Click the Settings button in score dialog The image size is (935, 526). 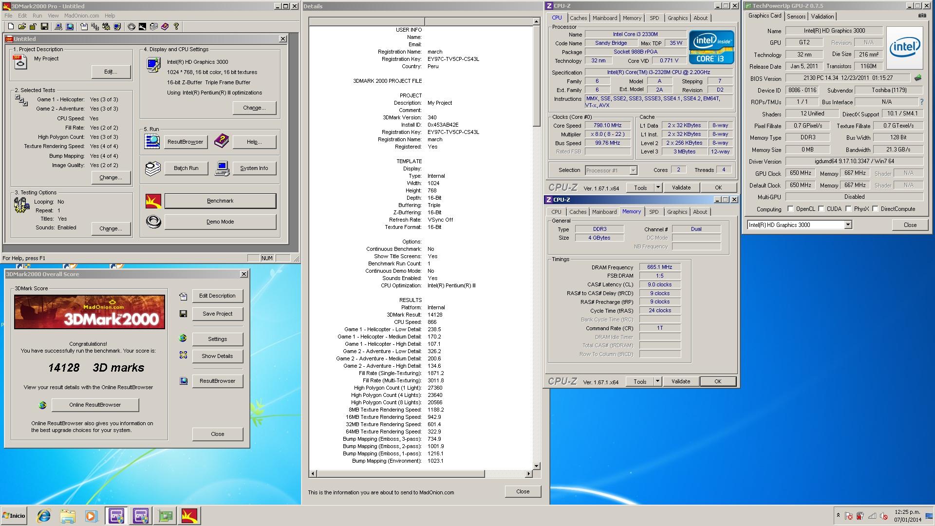coord(217,339)
